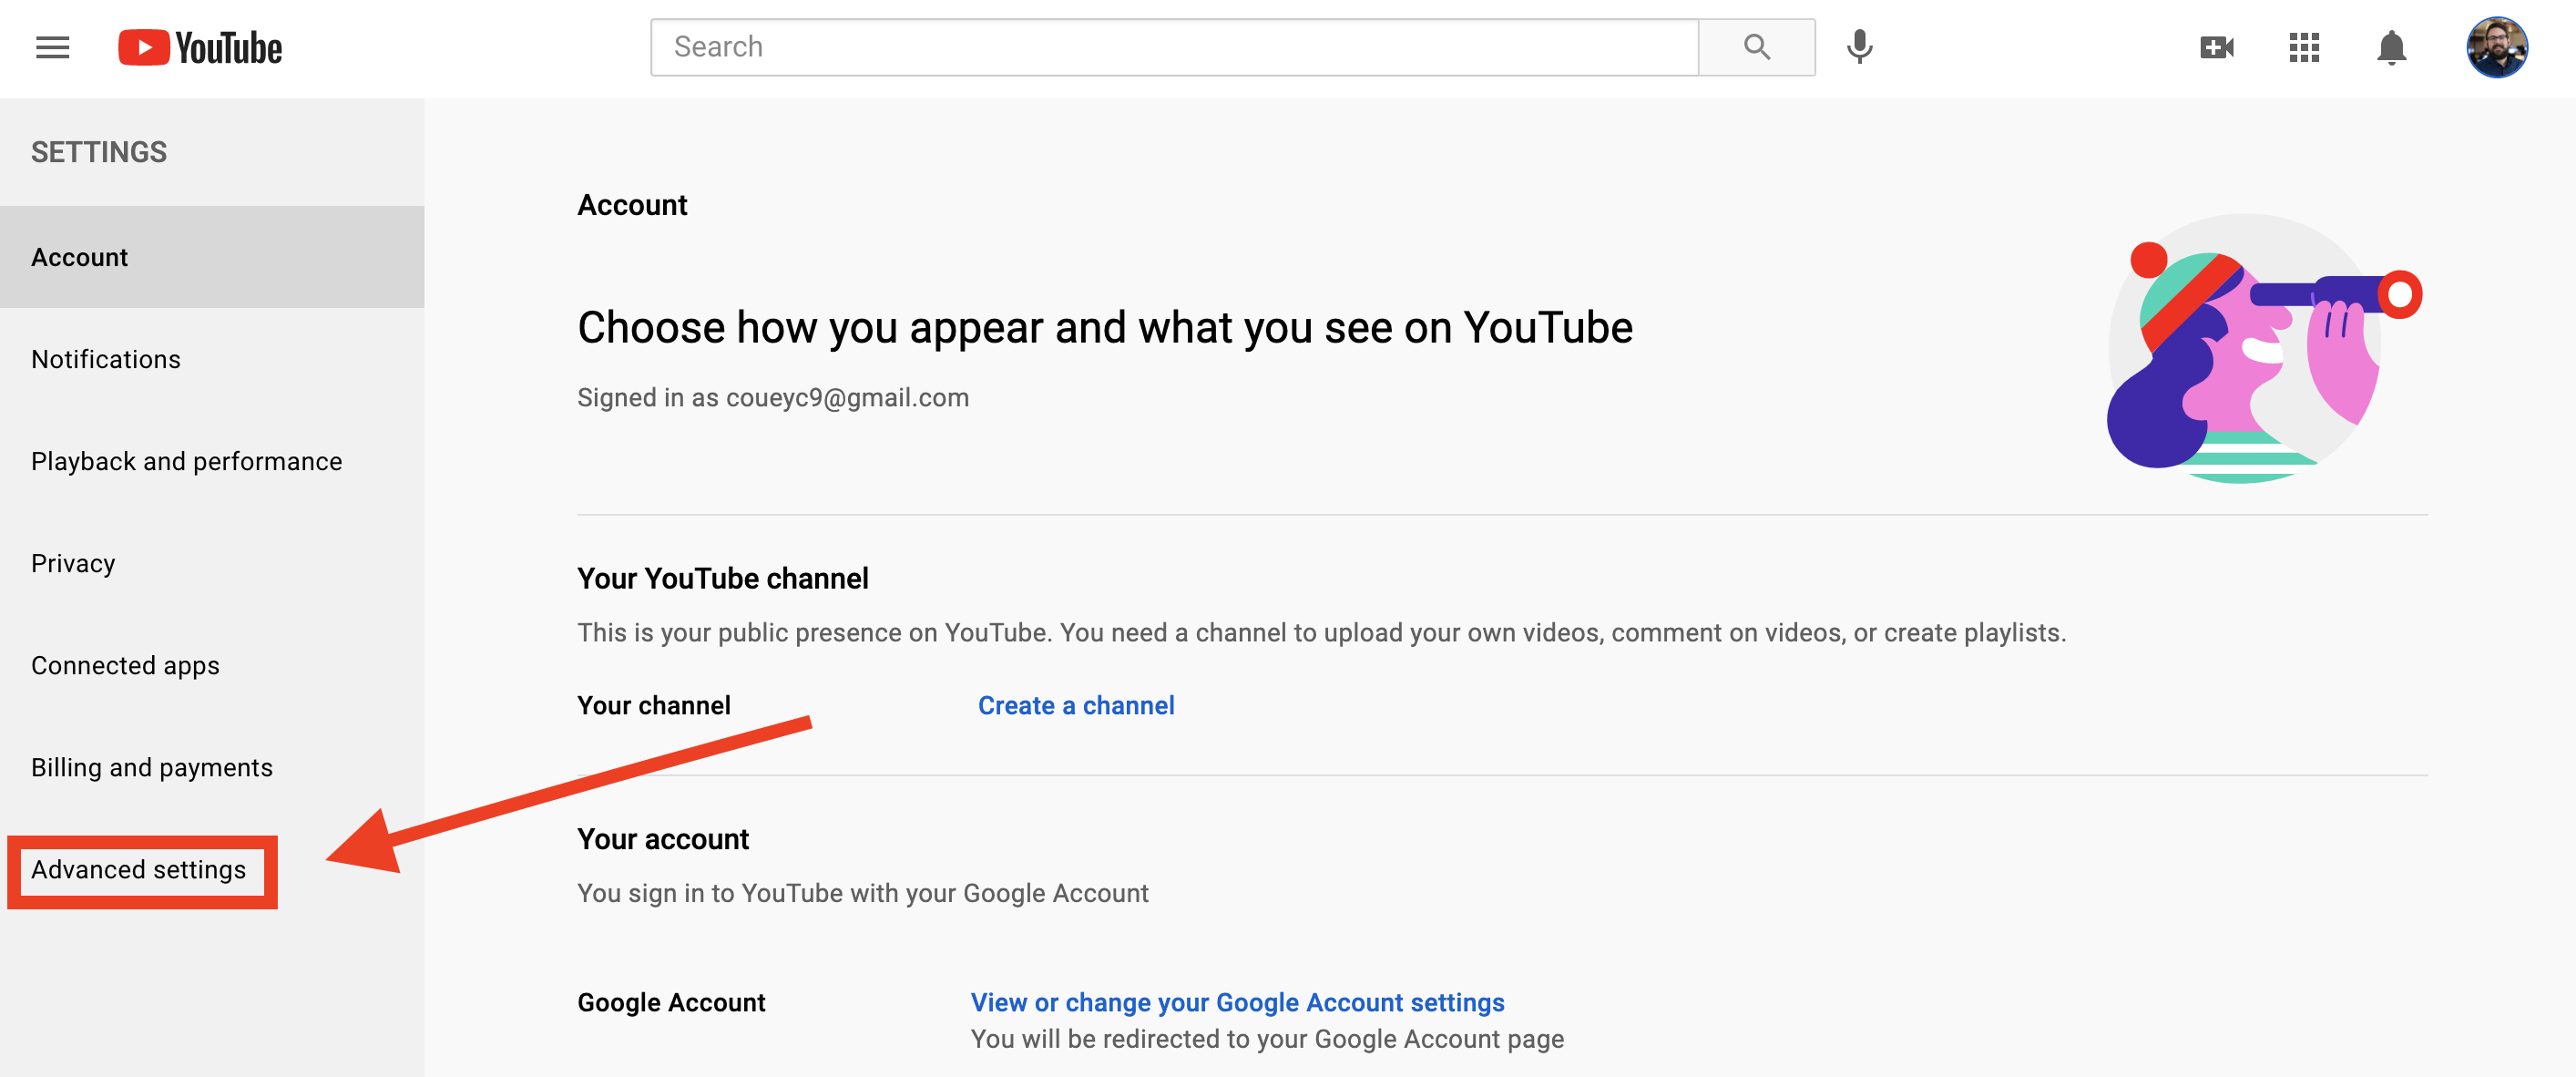This screenshot has width=2576, height=1077.
Task: Select Privacy settings option
Action: [74, 562]
